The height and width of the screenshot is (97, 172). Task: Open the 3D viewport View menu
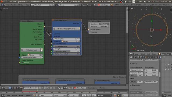pyautogui.click(x=137, y=54)
